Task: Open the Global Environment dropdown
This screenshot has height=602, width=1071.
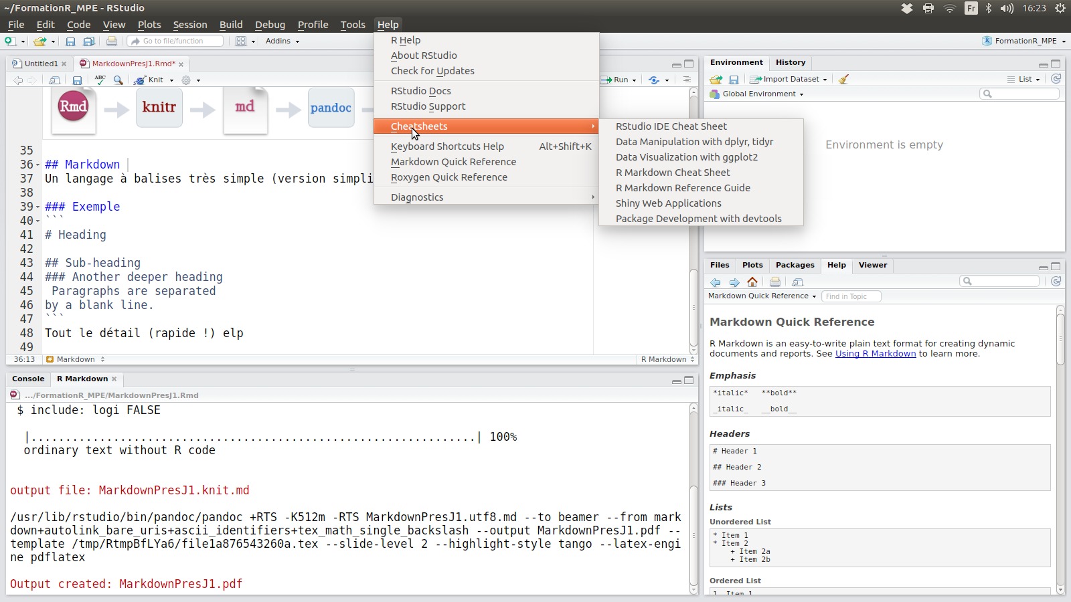Action: [x=756, y=94]
